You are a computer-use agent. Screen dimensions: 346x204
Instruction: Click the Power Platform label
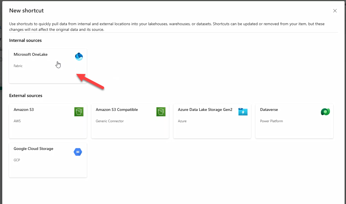click(x=271, y=121)
